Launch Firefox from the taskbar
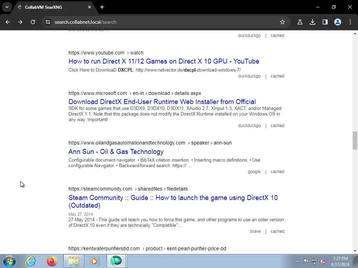 click(52, 261)
